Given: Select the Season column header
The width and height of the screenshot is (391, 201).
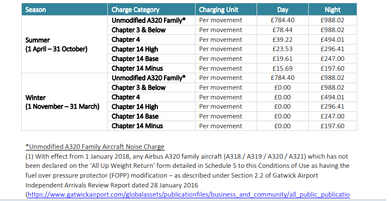Looking at the screenshot, I should pyautogui.click(x=65, y=9).
